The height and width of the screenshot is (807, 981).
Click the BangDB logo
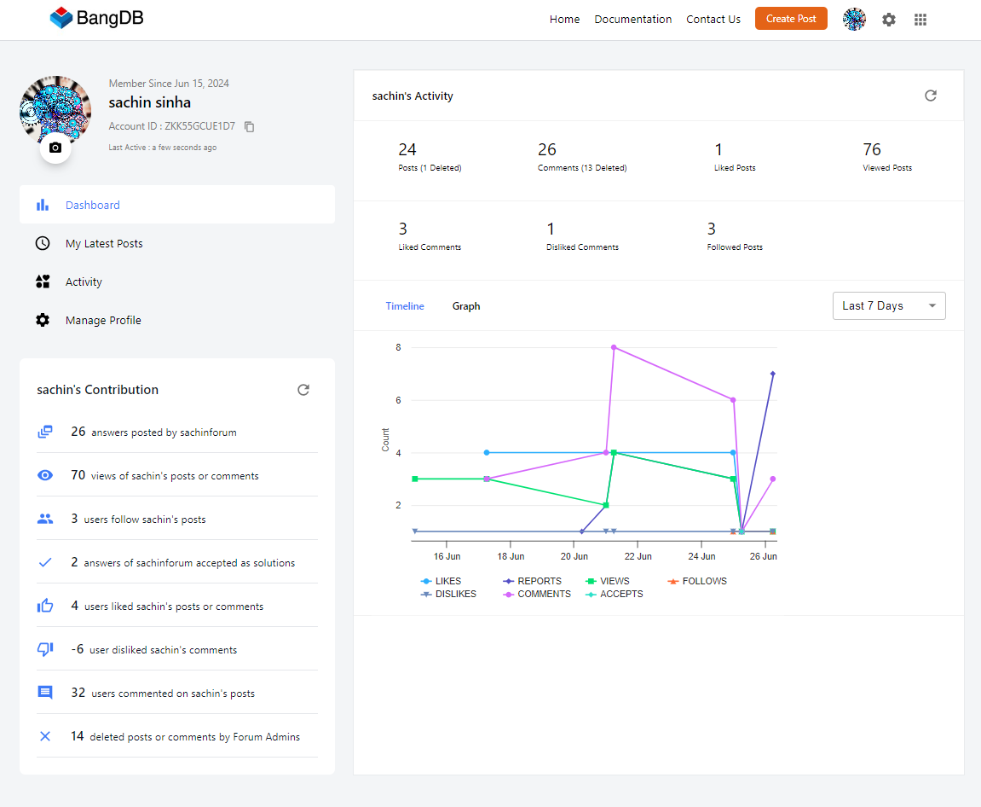tap(96, 18)
